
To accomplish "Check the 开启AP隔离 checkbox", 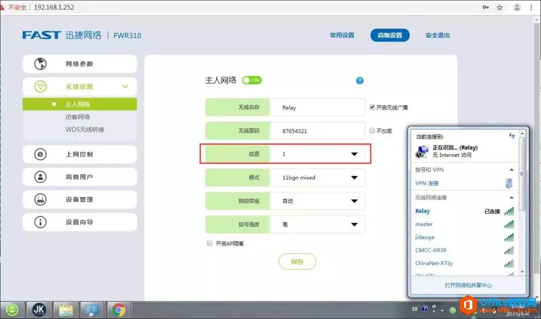I will tap(210, 243).
